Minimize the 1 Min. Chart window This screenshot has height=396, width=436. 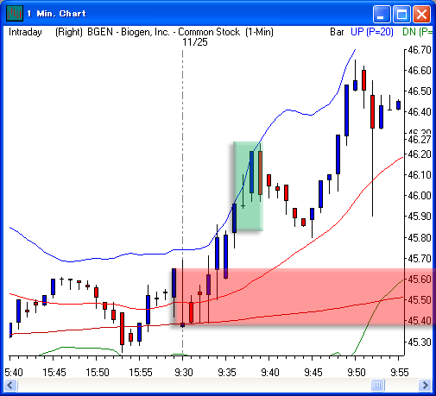382,14
